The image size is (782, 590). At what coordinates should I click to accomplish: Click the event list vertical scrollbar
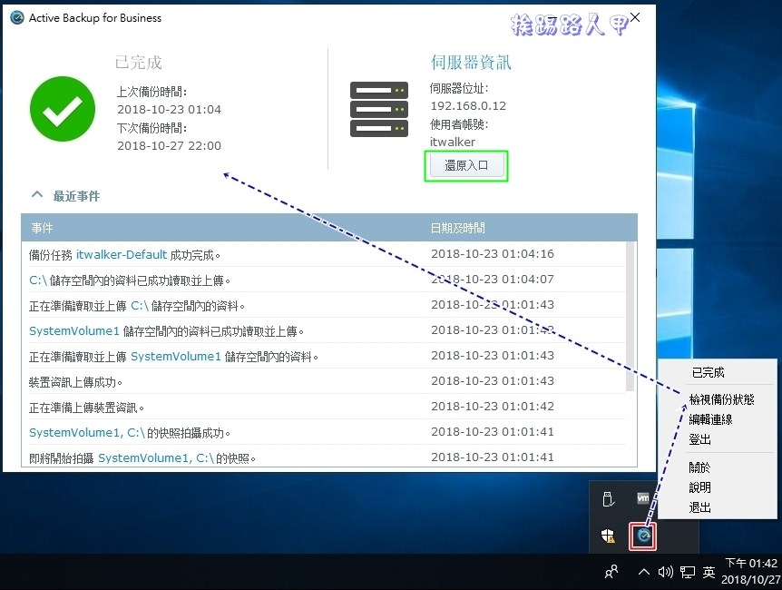pos(630,317)
